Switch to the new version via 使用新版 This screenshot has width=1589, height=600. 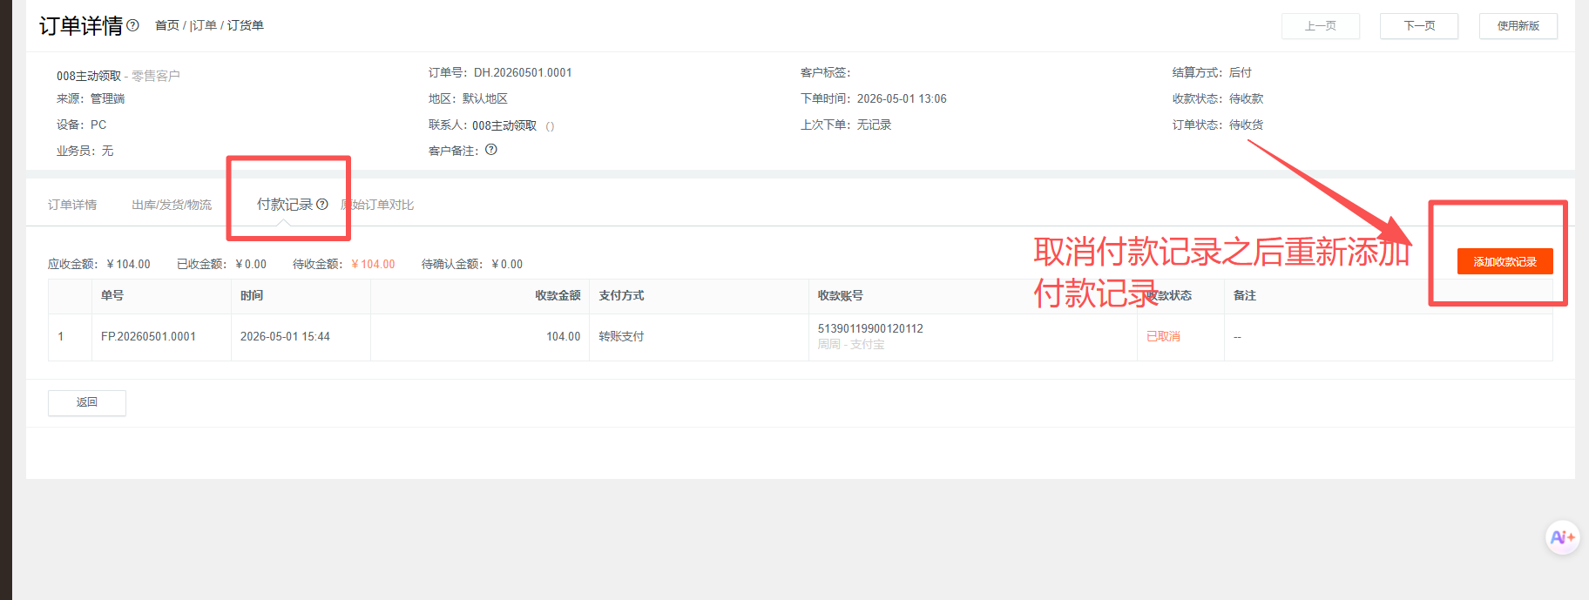pos(1518,26)
